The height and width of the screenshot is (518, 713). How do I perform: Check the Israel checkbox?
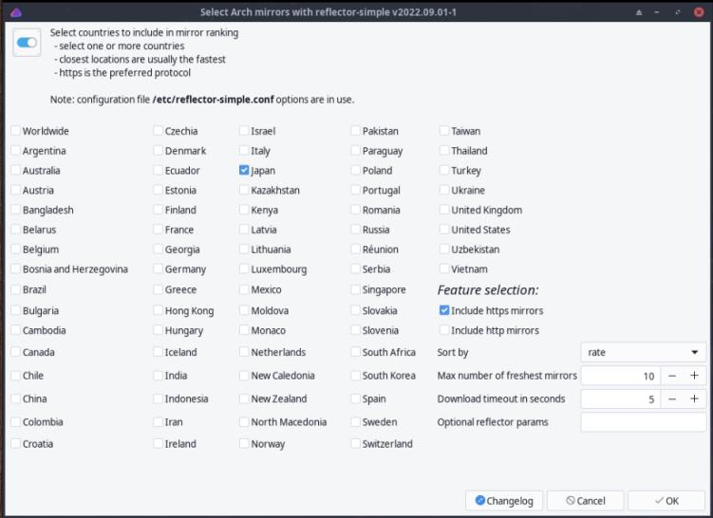point(244,131)
